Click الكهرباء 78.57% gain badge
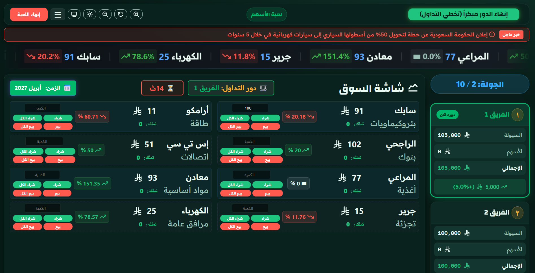Viewport: 535px width, 273px height. pos(92,217)
